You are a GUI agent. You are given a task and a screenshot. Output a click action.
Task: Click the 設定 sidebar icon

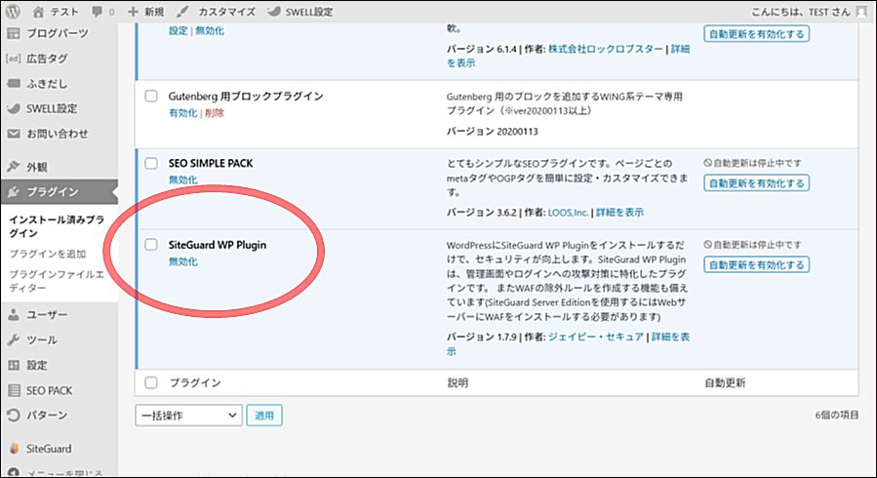[14, 365]
